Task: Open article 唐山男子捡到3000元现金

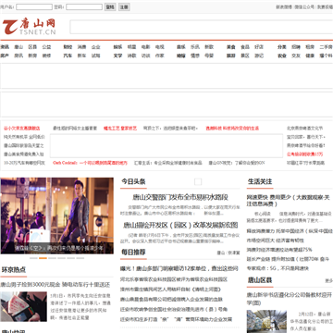Action: point(55,284)
